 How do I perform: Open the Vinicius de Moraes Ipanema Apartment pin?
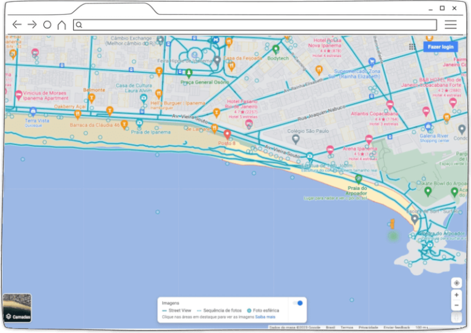pyautogui.click(x=18, y=95)
